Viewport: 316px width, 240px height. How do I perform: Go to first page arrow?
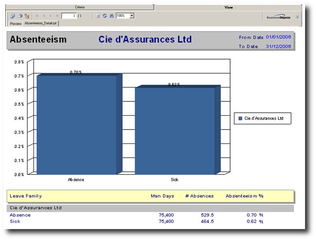[37, 16]
